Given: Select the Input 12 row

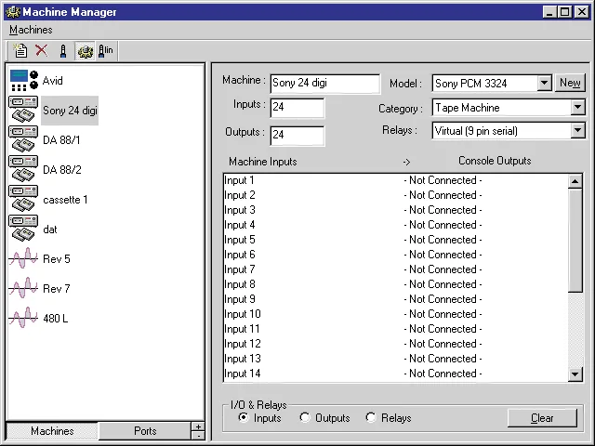Looking at the screenshot, I should click(395, 344).
